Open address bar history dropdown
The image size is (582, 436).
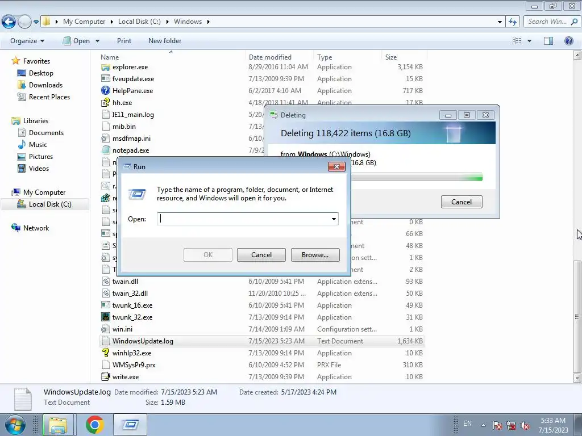pyautogui.click(x=500, y=22)
